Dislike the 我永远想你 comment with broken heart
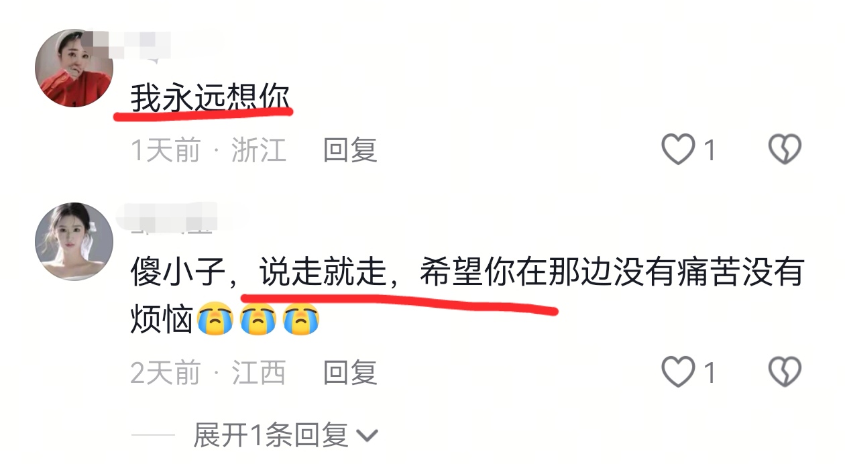 [785, 150]
